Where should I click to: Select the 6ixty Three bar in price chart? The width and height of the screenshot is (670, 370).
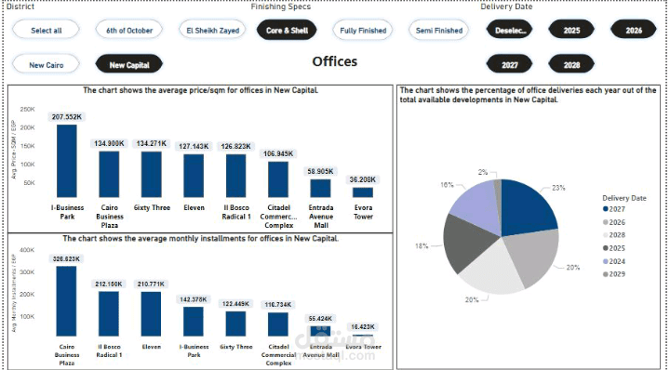pos(152,174)
